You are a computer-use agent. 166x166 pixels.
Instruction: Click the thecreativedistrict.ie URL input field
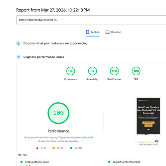pos(91,20)
